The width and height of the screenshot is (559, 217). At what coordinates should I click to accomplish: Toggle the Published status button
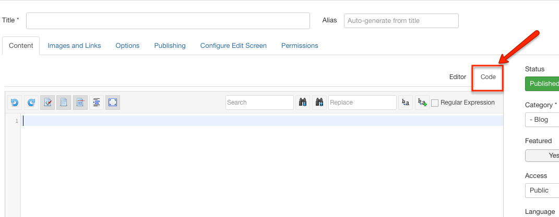[x=542, y=83]
